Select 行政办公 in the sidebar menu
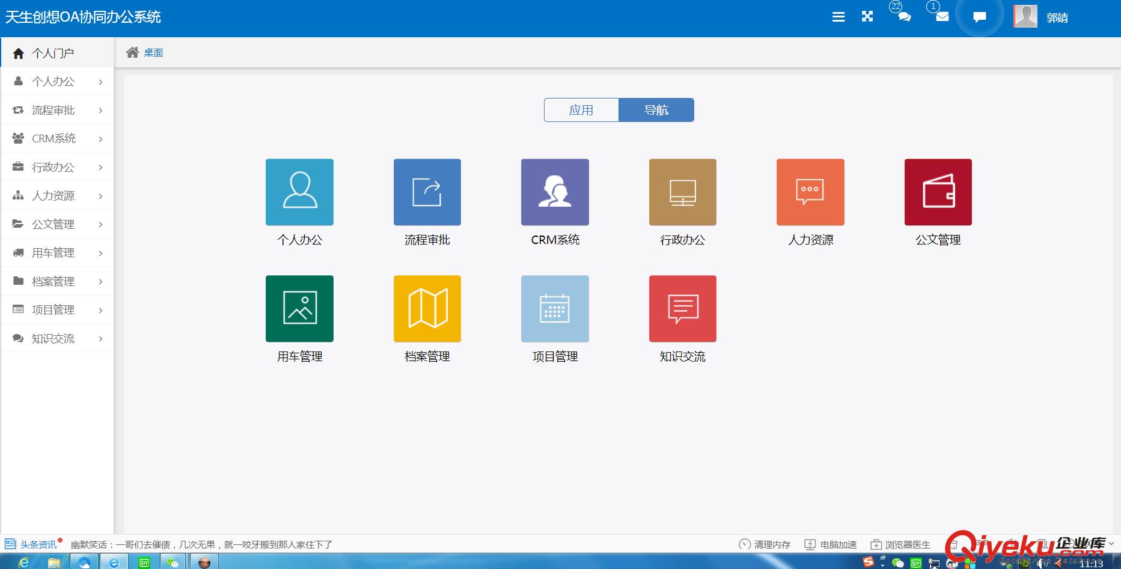 57,167
